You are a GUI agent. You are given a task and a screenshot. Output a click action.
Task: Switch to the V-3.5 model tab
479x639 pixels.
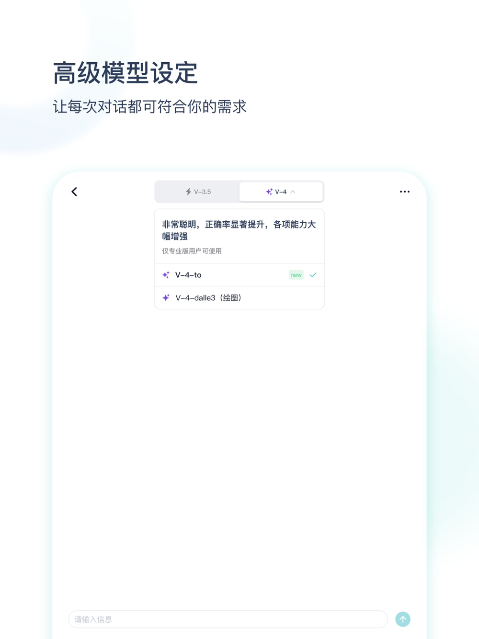197,192
